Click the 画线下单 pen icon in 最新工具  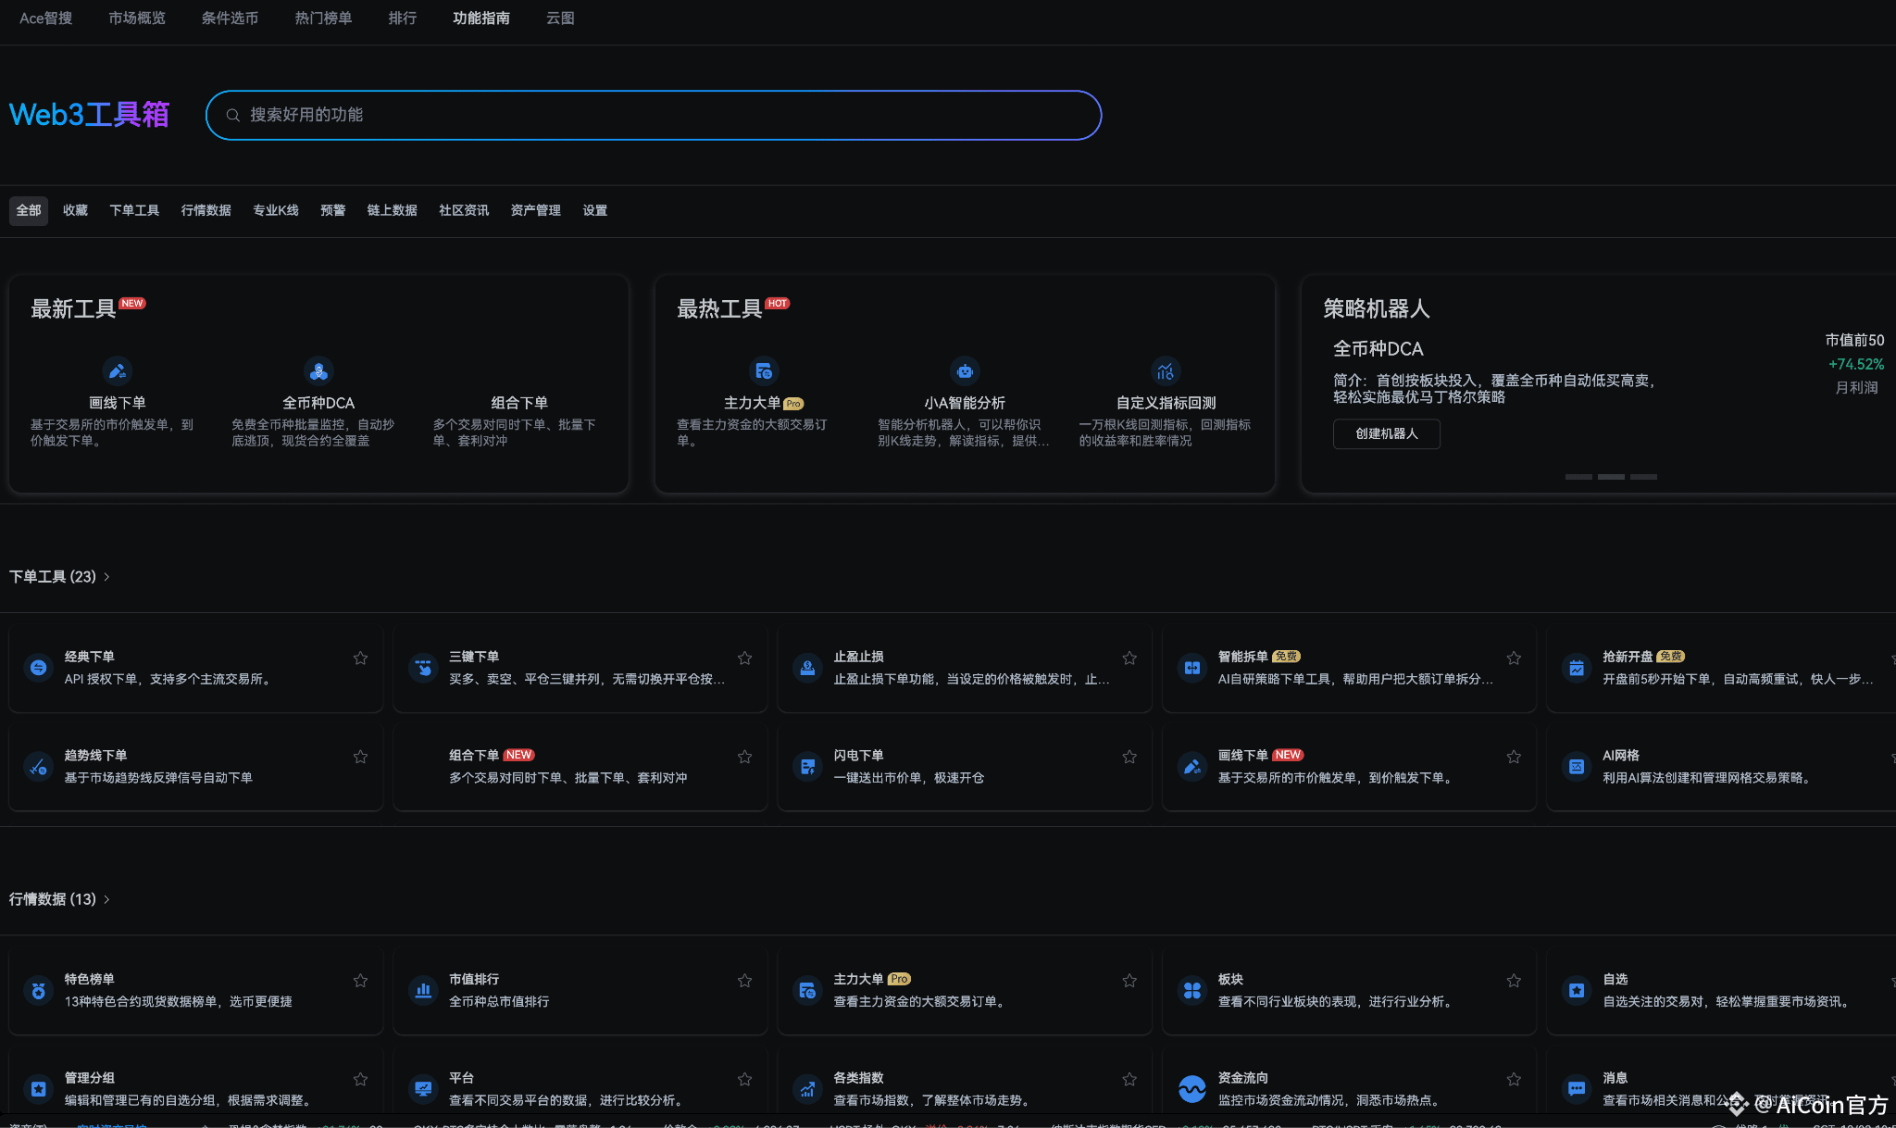pyautogui.click(x=117, y=371)
